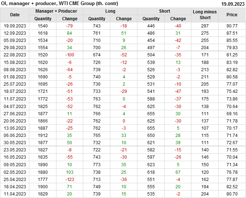Image resolution: width=246 pixels, height=198 pixels.
Task: Click the report date at top right
Action: [233, 4]
